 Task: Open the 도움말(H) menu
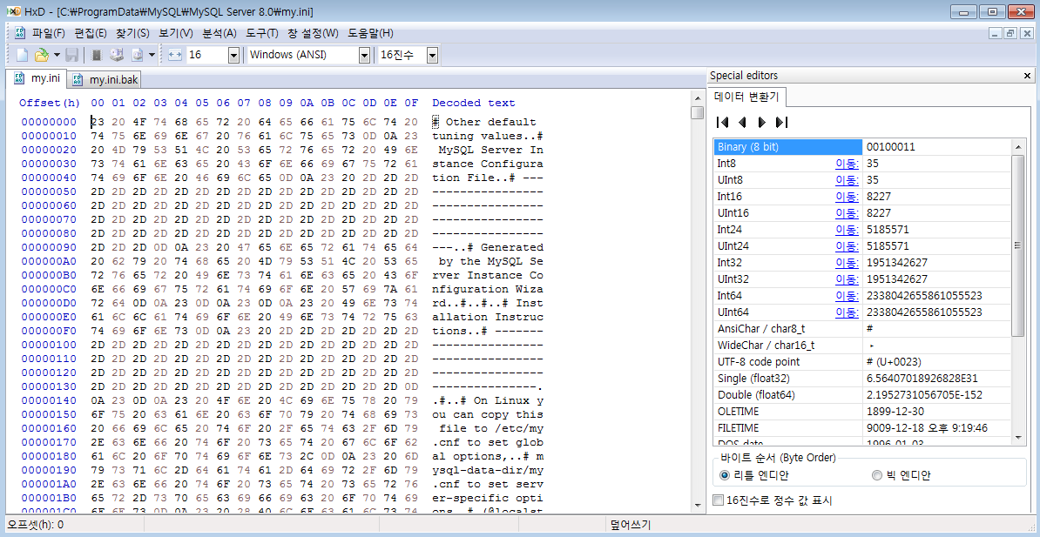[x=371, y=33]
